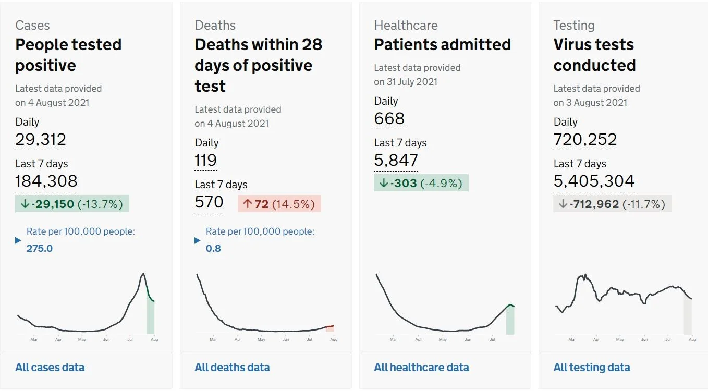Expand deaths rate per 100,000 triangle

pos(198,240)
